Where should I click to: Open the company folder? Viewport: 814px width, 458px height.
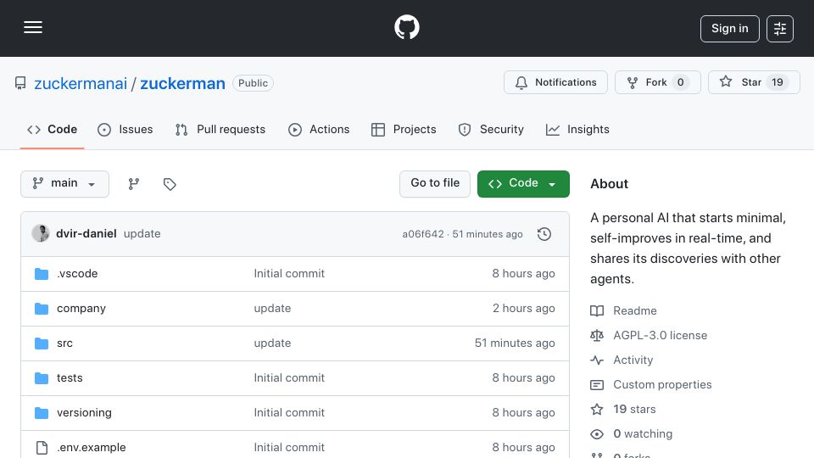coord(81,309)
